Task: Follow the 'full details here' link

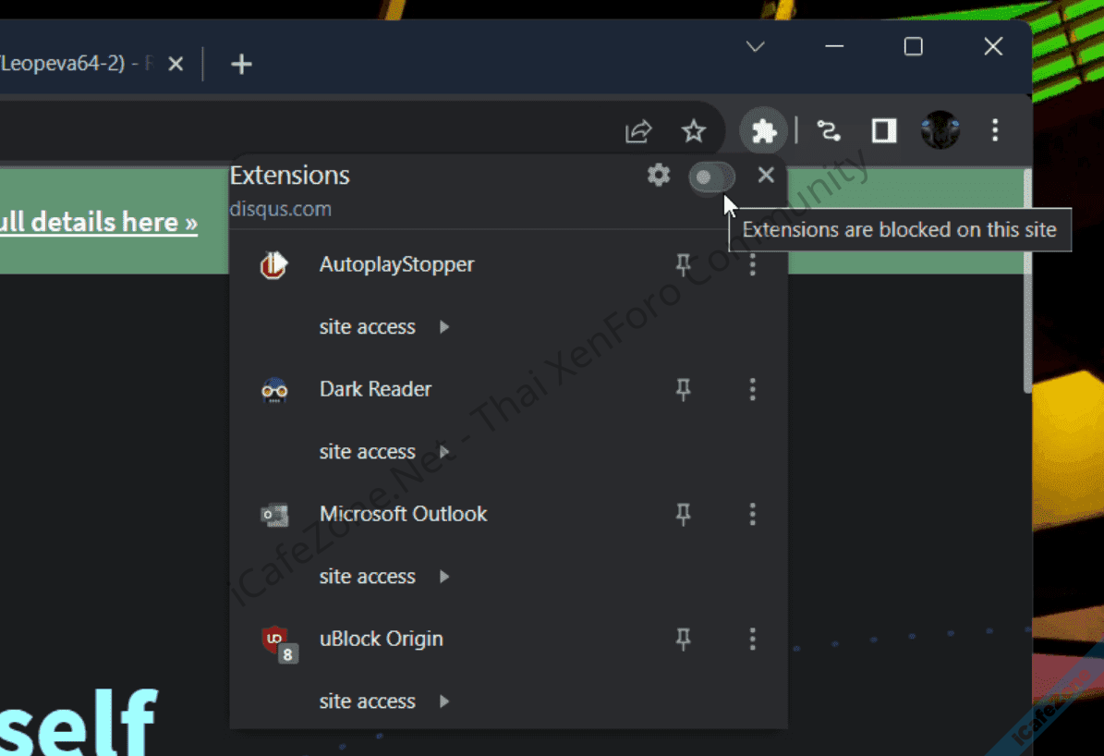Action: click(99, 223)
